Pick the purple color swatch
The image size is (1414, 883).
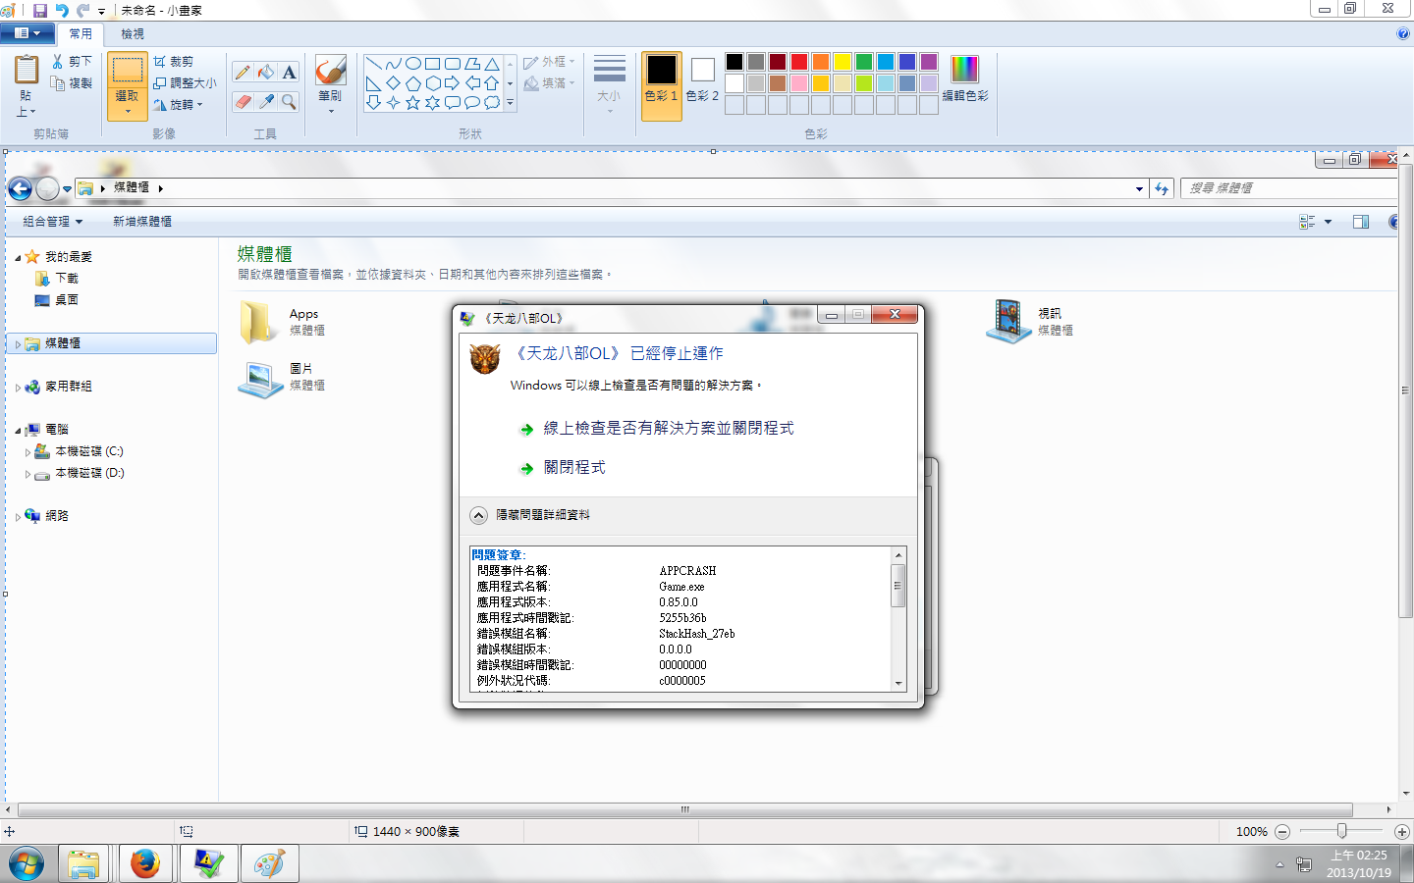click(x=929, y=62)
